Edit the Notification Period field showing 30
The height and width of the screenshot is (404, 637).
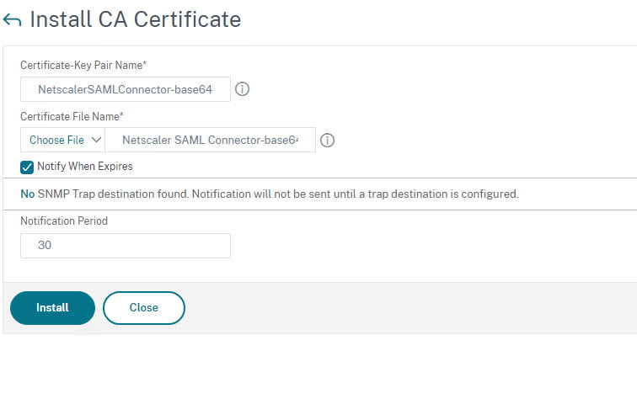pyautogui.click(x=125, y=246)
